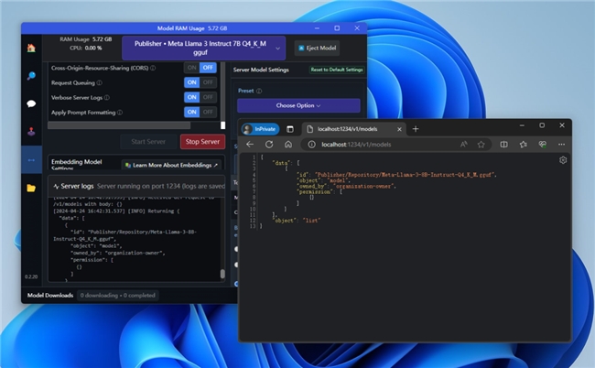The width and height of the screenshot is (595, 368).
Task: Open the Preset Choose Option dropdown
Action: (298, 105)
